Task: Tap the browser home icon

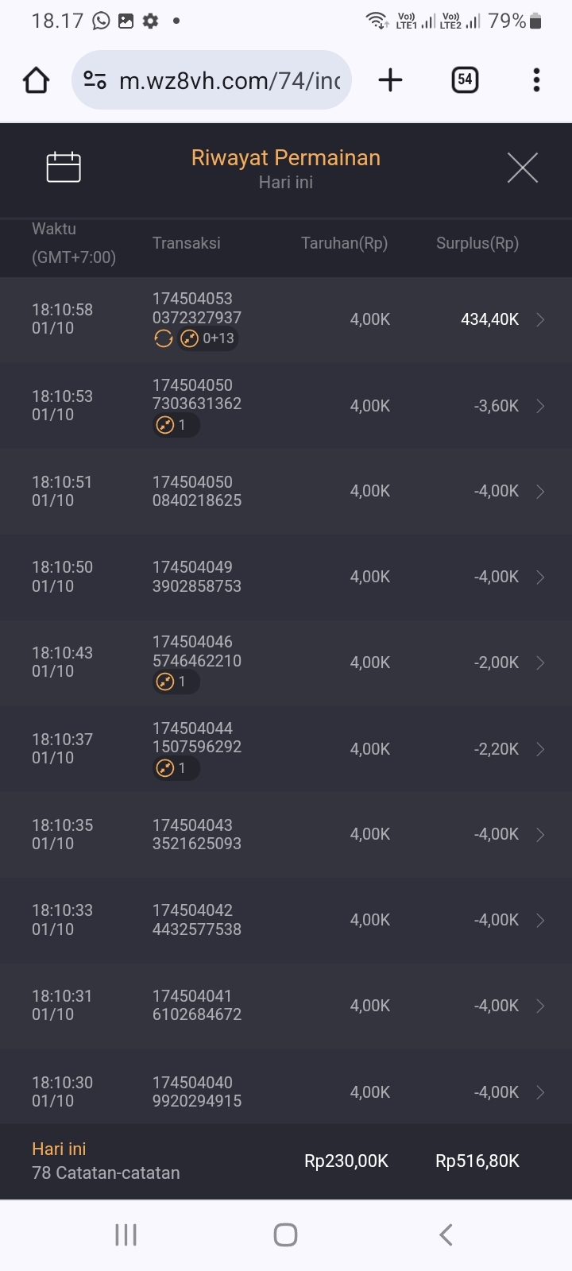Action: point(37,80)
